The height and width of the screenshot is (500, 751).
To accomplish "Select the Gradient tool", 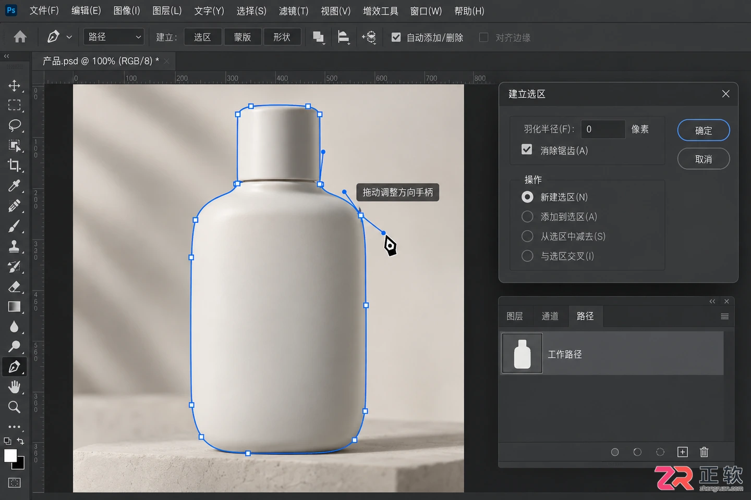I will point(15,307).
